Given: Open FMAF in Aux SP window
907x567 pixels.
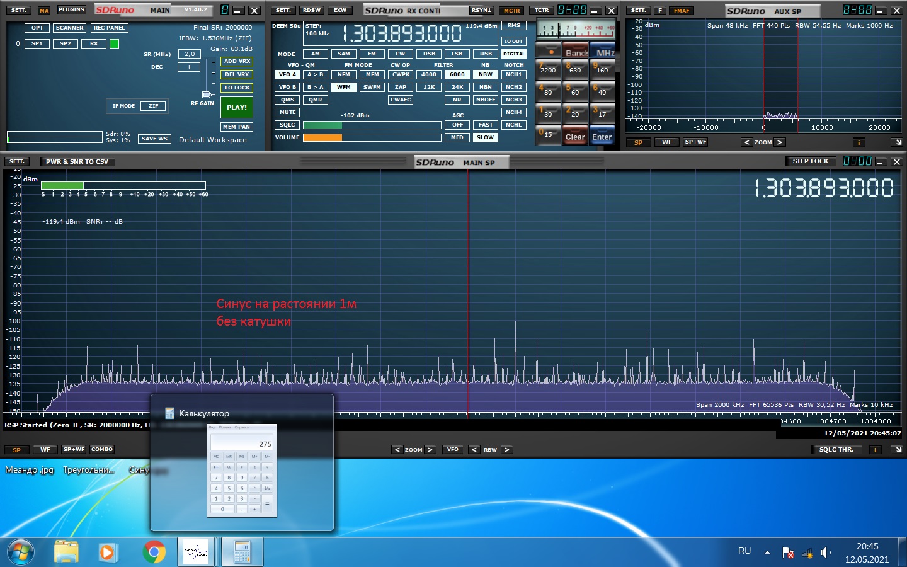Looking at the screenshot, I should pos(682,10).
